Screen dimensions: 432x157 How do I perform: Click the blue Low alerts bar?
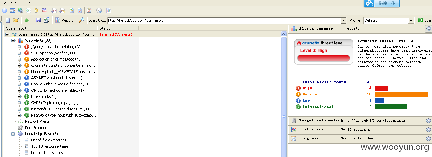tap(379, 101)
